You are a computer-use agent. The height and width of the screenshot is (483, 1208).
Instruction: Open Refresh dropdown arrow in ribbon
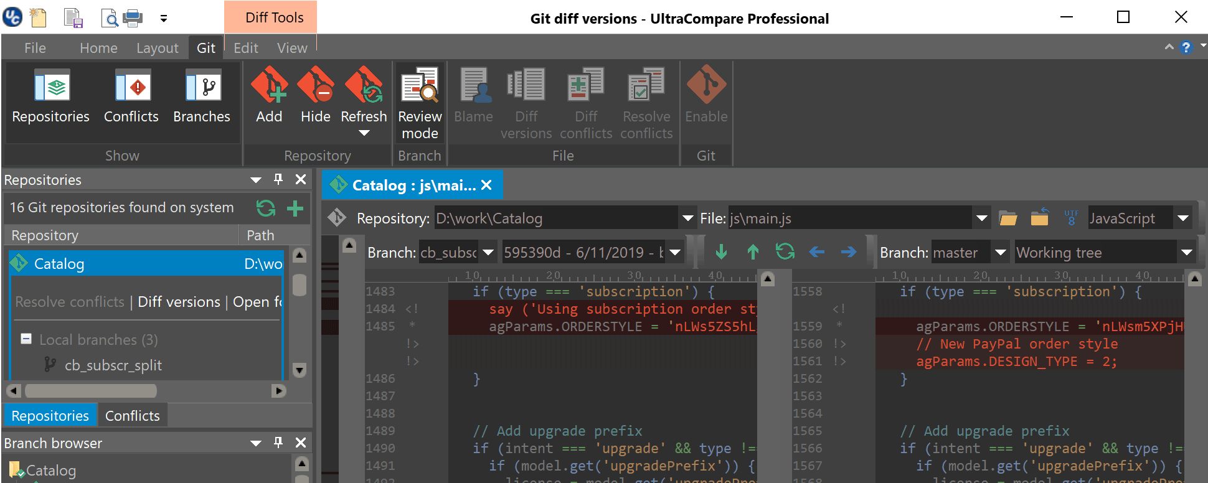[x=364, y=133]
